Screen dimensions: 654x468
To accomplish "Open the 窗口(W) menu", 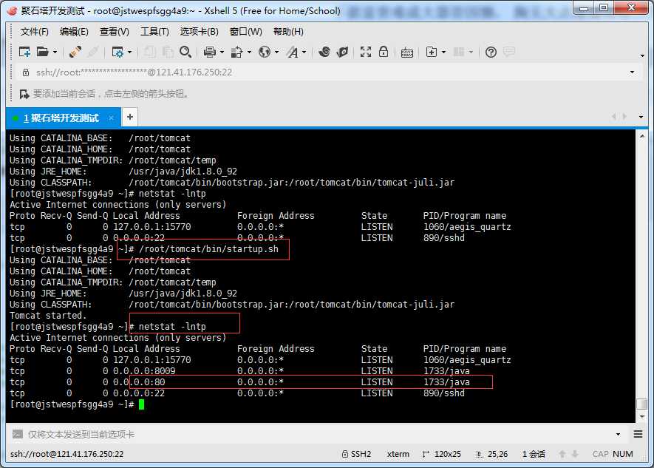I will click(x=245, y=32).
